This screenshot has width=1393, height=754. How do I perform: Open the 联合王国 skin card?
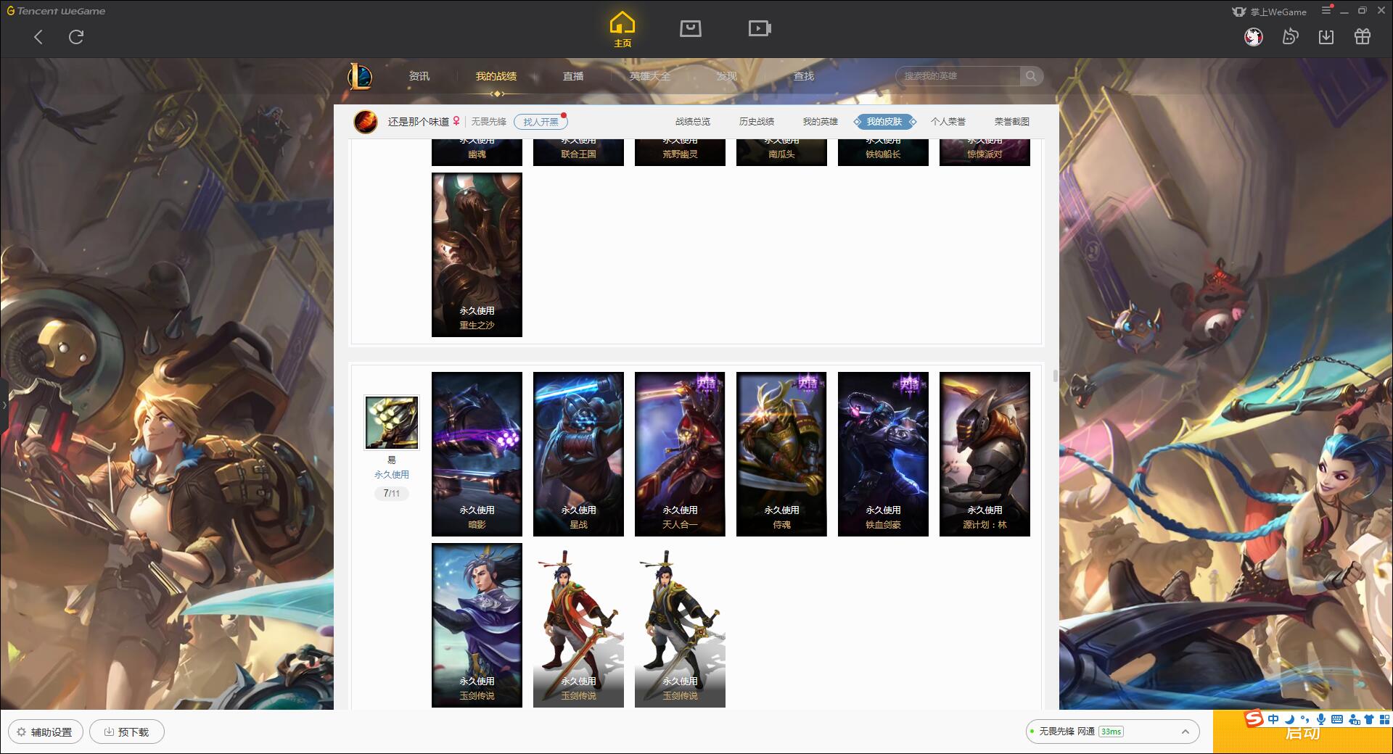coord(578,152)
